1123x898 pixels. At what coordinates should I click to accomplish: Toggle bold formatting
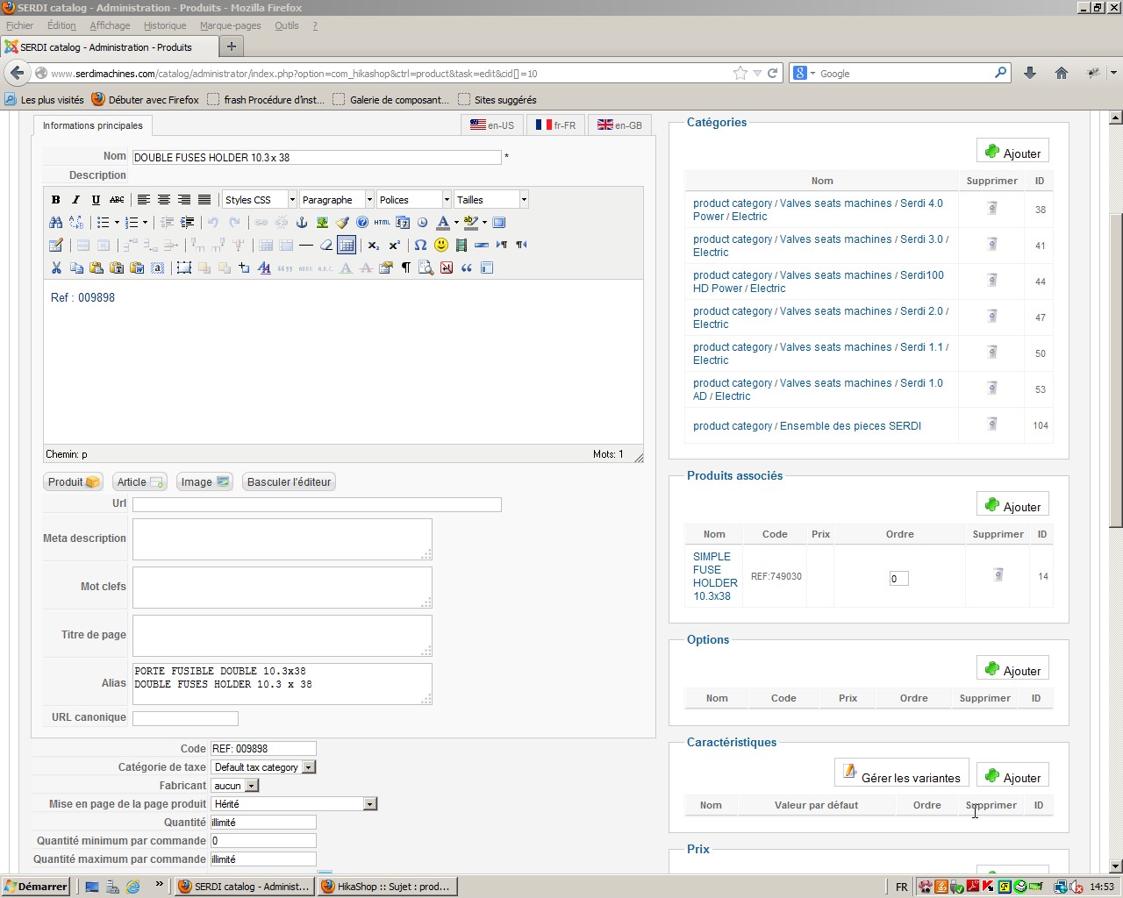56,200
